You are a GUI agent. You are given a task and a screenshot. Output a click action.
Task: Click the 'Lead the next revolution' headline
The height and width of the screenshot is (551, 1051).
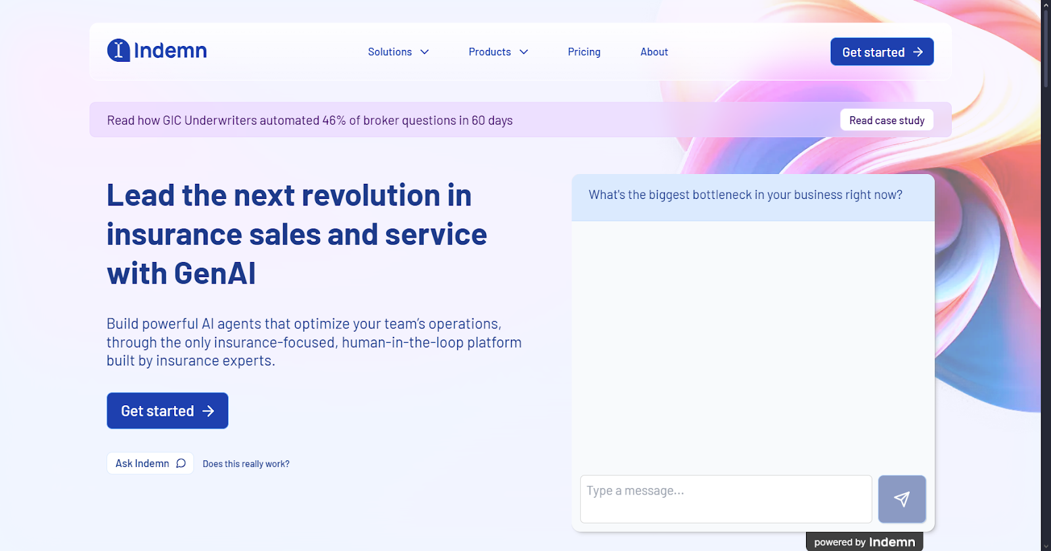pyautogui.click(x=297, y=234)
